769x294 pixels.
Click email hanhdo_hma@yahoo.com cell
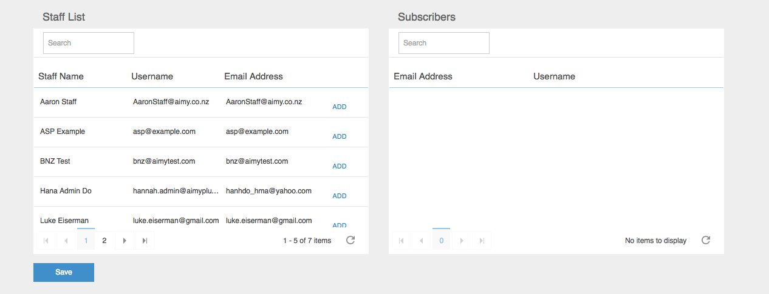(268, 191)
